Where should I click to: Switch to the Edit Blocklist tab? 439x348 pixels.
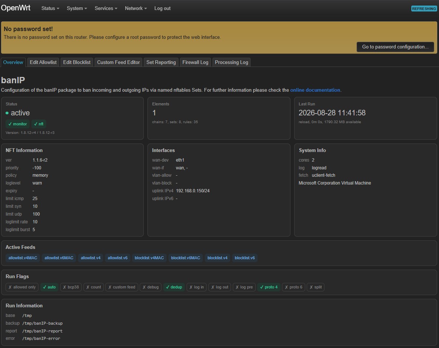pyautogui.click(x=77, y=62)
